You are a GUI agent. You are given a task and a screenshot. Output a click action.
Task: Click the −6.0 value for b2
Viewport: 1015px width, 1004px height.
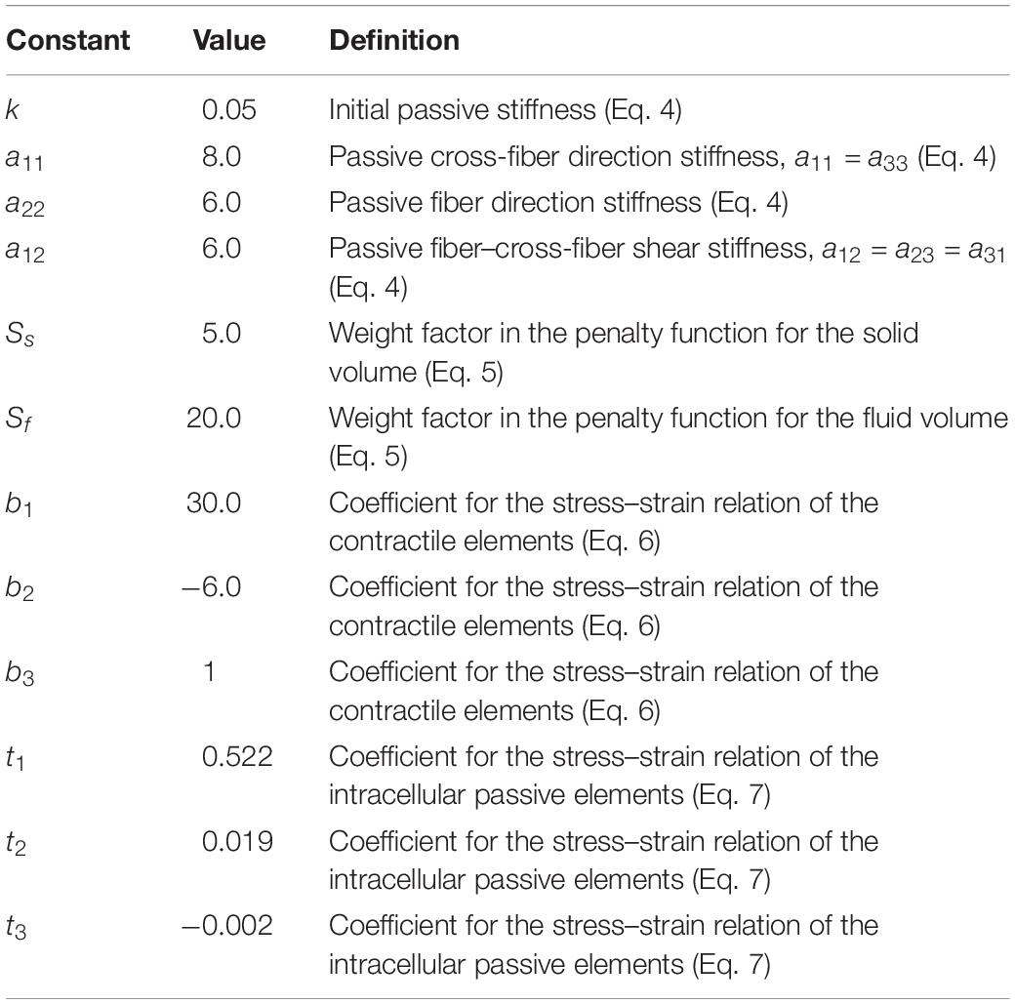212,587
